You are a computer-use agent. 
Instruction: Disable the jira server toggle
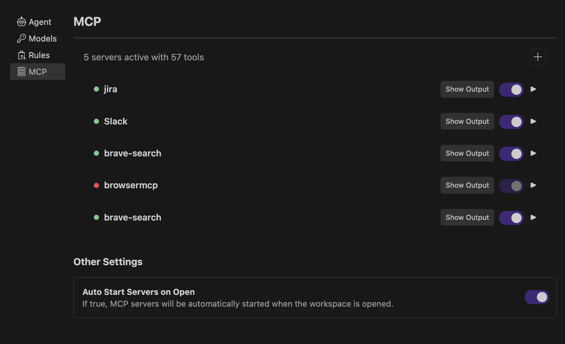pyautogui.click(x=511, y=90)
